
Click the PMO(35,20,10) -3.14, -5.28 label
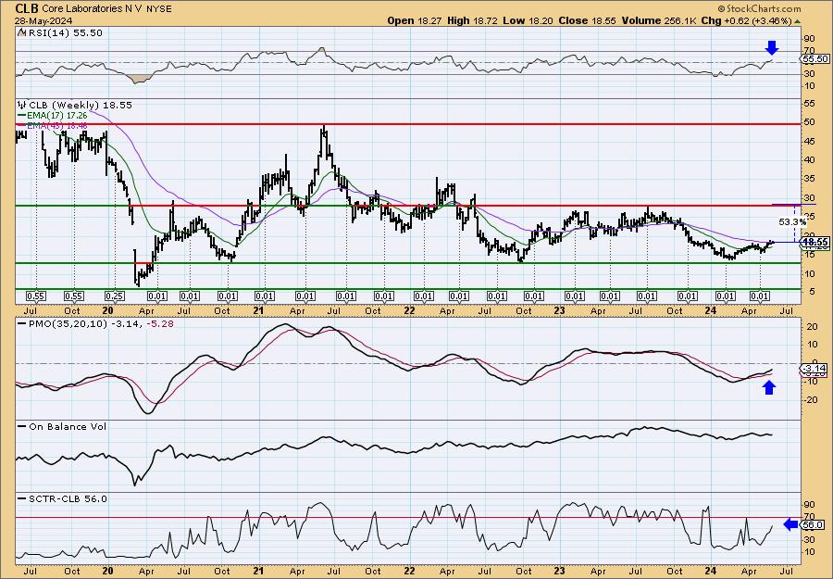point(100,324)
